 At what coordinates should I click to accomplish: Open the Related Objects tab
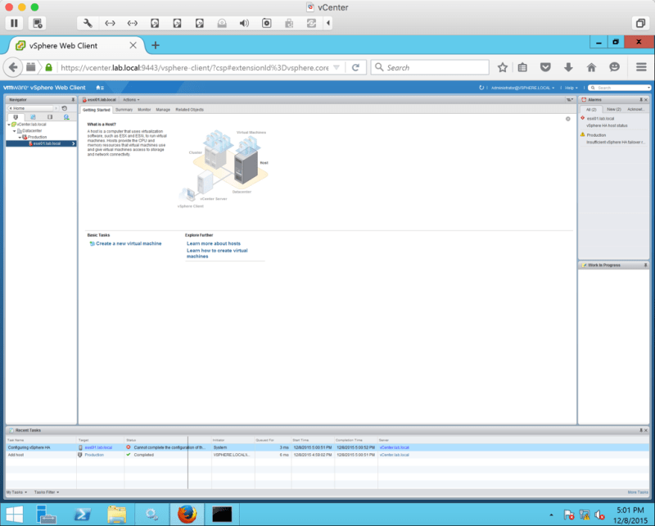tap(189, 109)
